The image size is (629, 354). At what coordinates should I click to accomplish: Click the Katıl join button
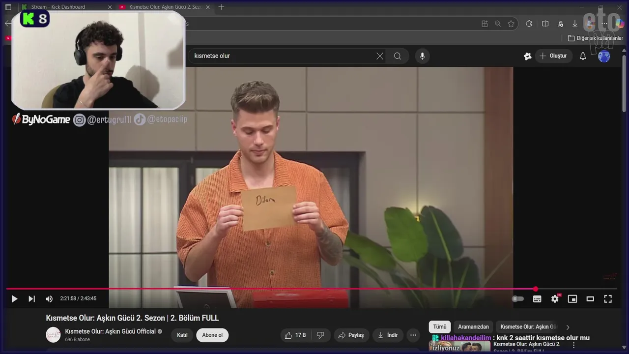182,335
